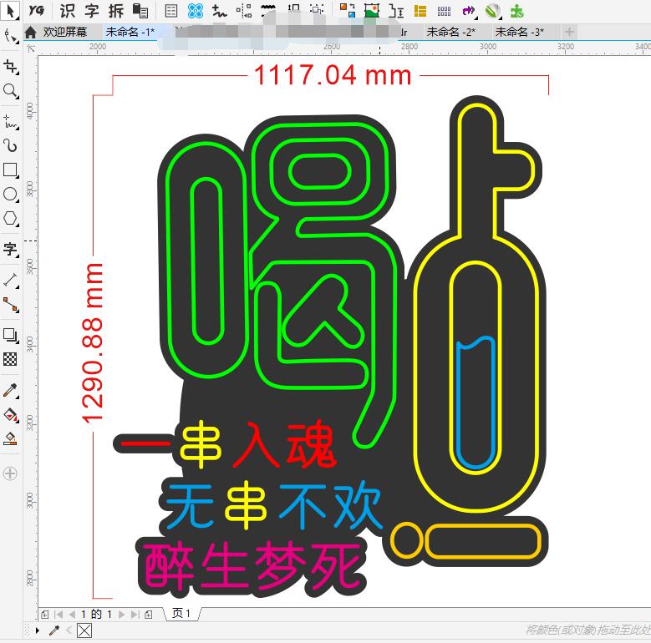Image resolution: width=651 pixels, height=643 pixels.
Task: Select the Rectangle tool
Action: (10, 170)
